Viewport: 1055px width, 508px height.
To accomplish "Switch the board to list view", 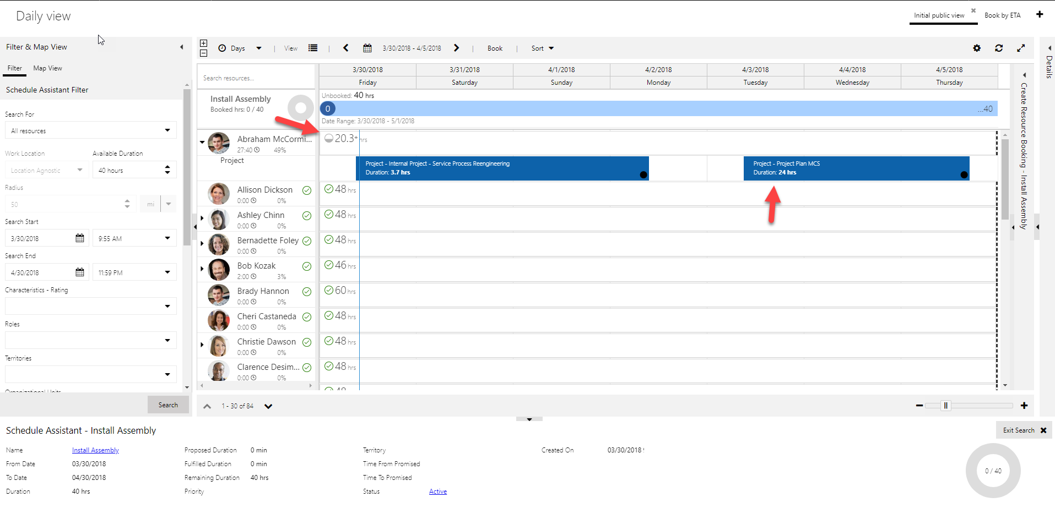I will point(312,48).
